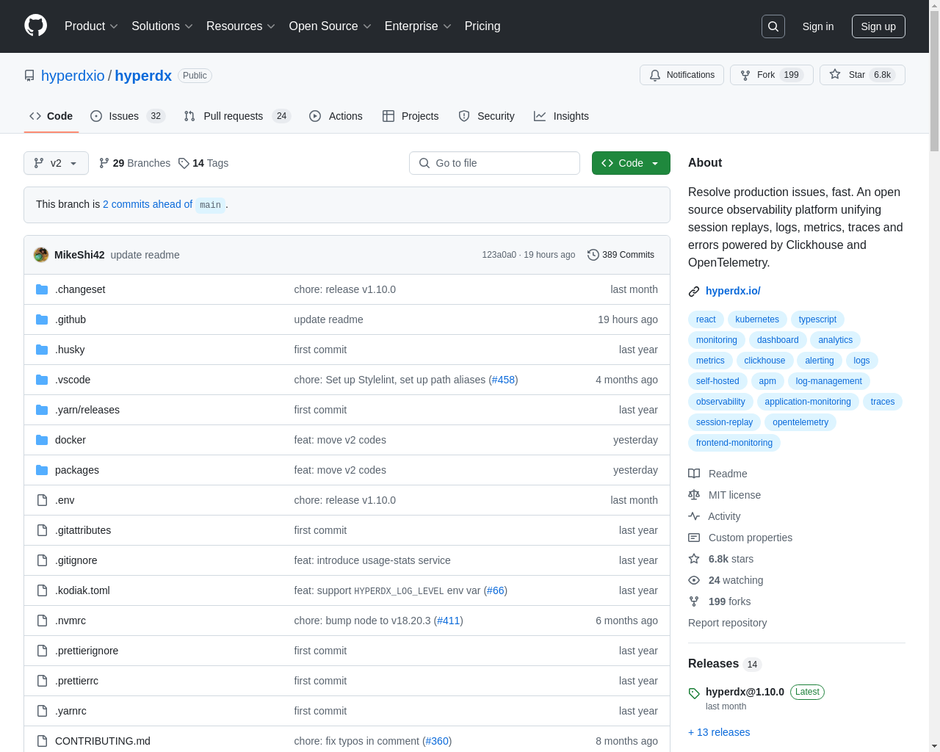Click the watching eye icon
940x752 pixels.
[694, 580]
